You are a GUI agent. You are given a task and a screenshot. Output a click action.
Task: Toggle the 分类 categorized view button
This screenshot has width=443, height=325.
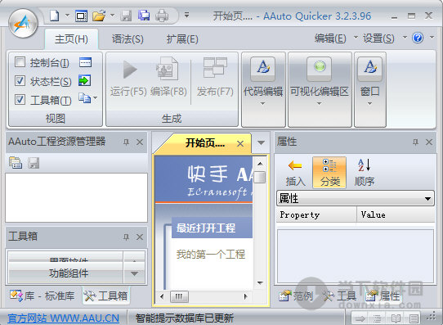pyautogui.click(x=329, y=173)
